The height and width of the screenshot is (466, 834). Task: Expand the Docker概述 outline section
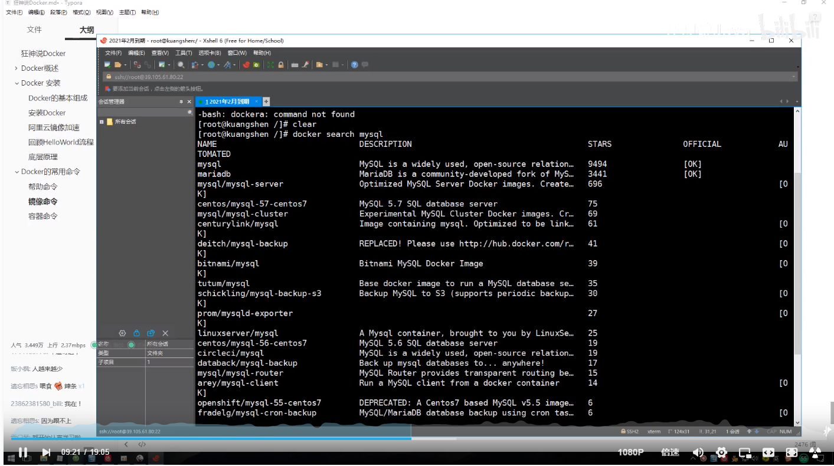point(17,68)
